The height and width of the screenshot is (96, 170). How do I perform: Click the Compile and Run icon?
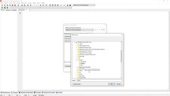55,5
